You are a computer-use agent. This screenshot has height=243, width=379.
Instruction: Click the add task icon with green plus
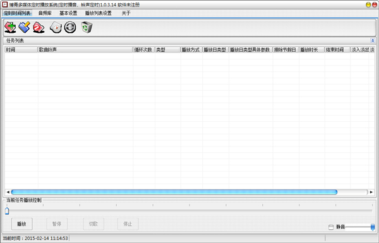10,27
